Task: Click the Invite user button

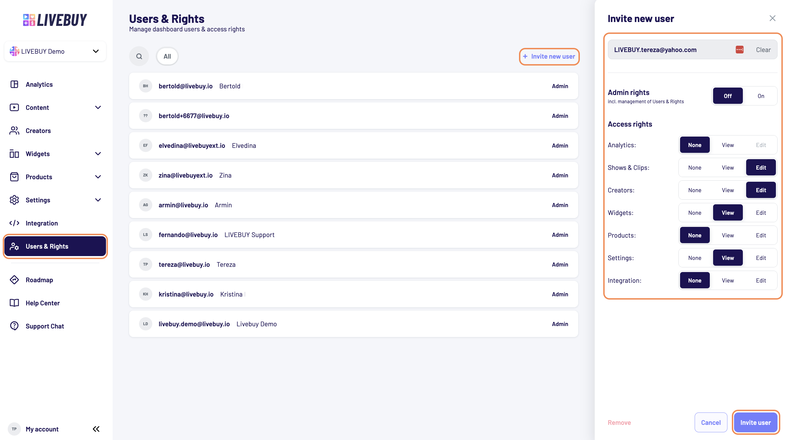Action: [x=756, y=422]
